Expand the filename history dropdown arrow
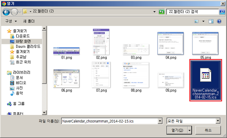 pyautogui.click(x=160, y=121)
